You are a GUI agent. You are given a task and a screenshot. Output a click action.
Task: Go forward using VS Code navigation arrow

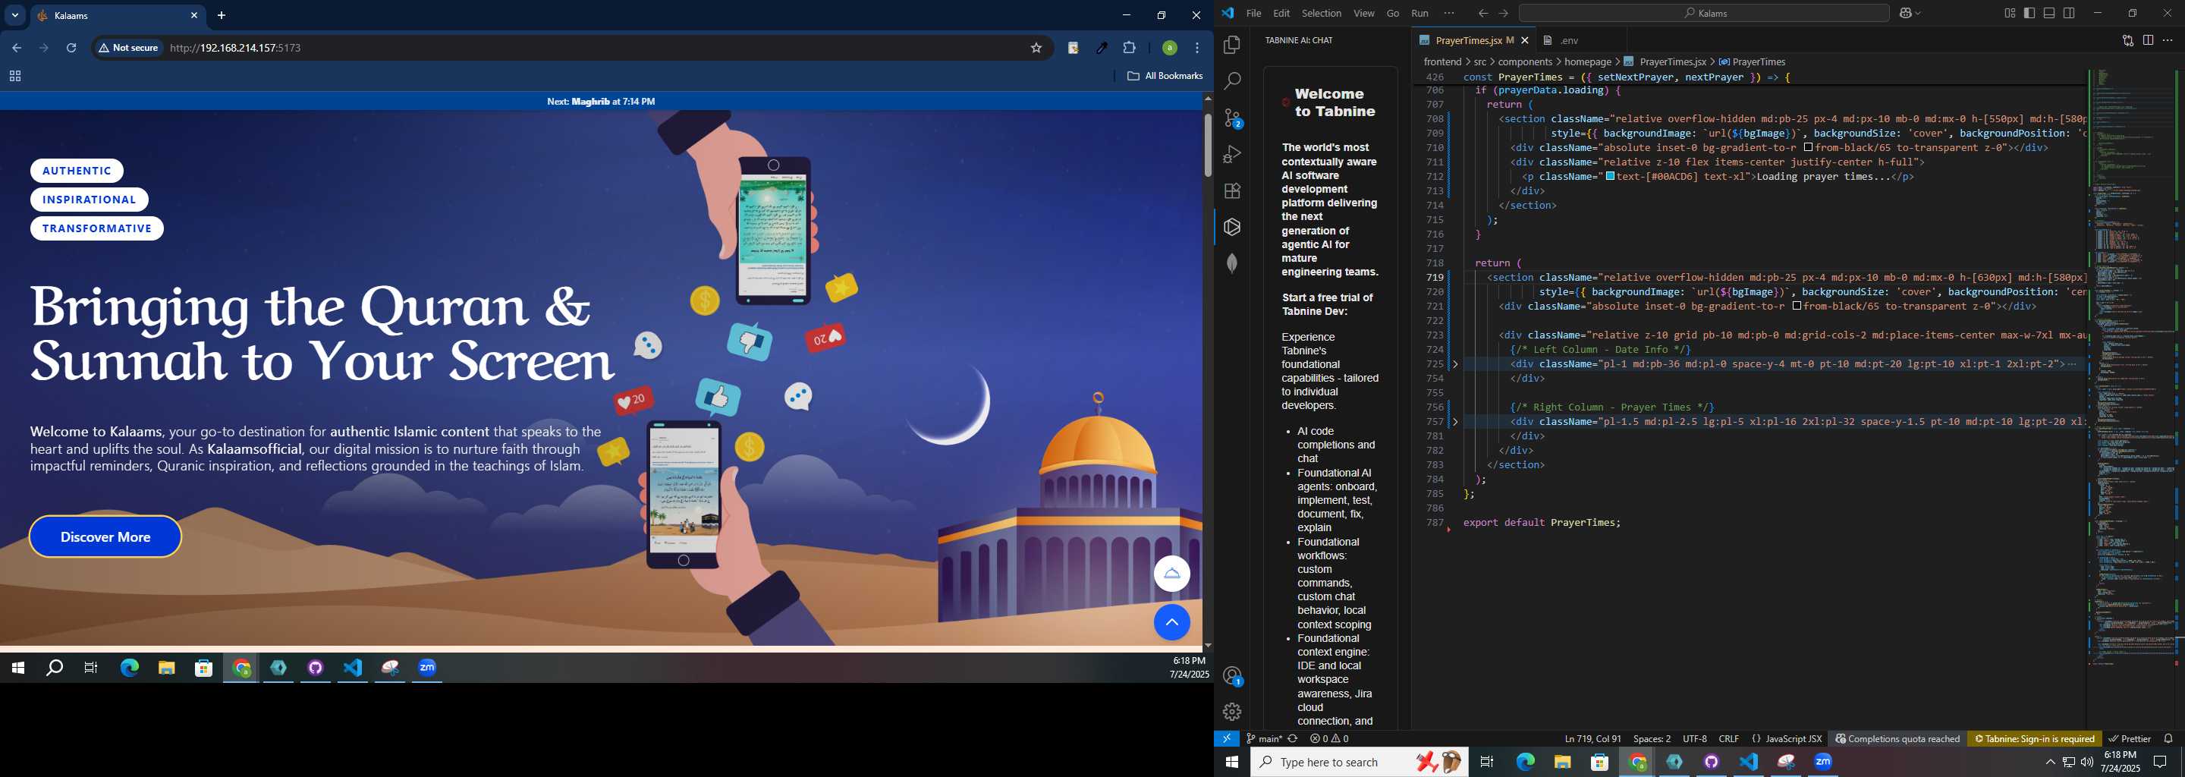tap(1503, 13)
